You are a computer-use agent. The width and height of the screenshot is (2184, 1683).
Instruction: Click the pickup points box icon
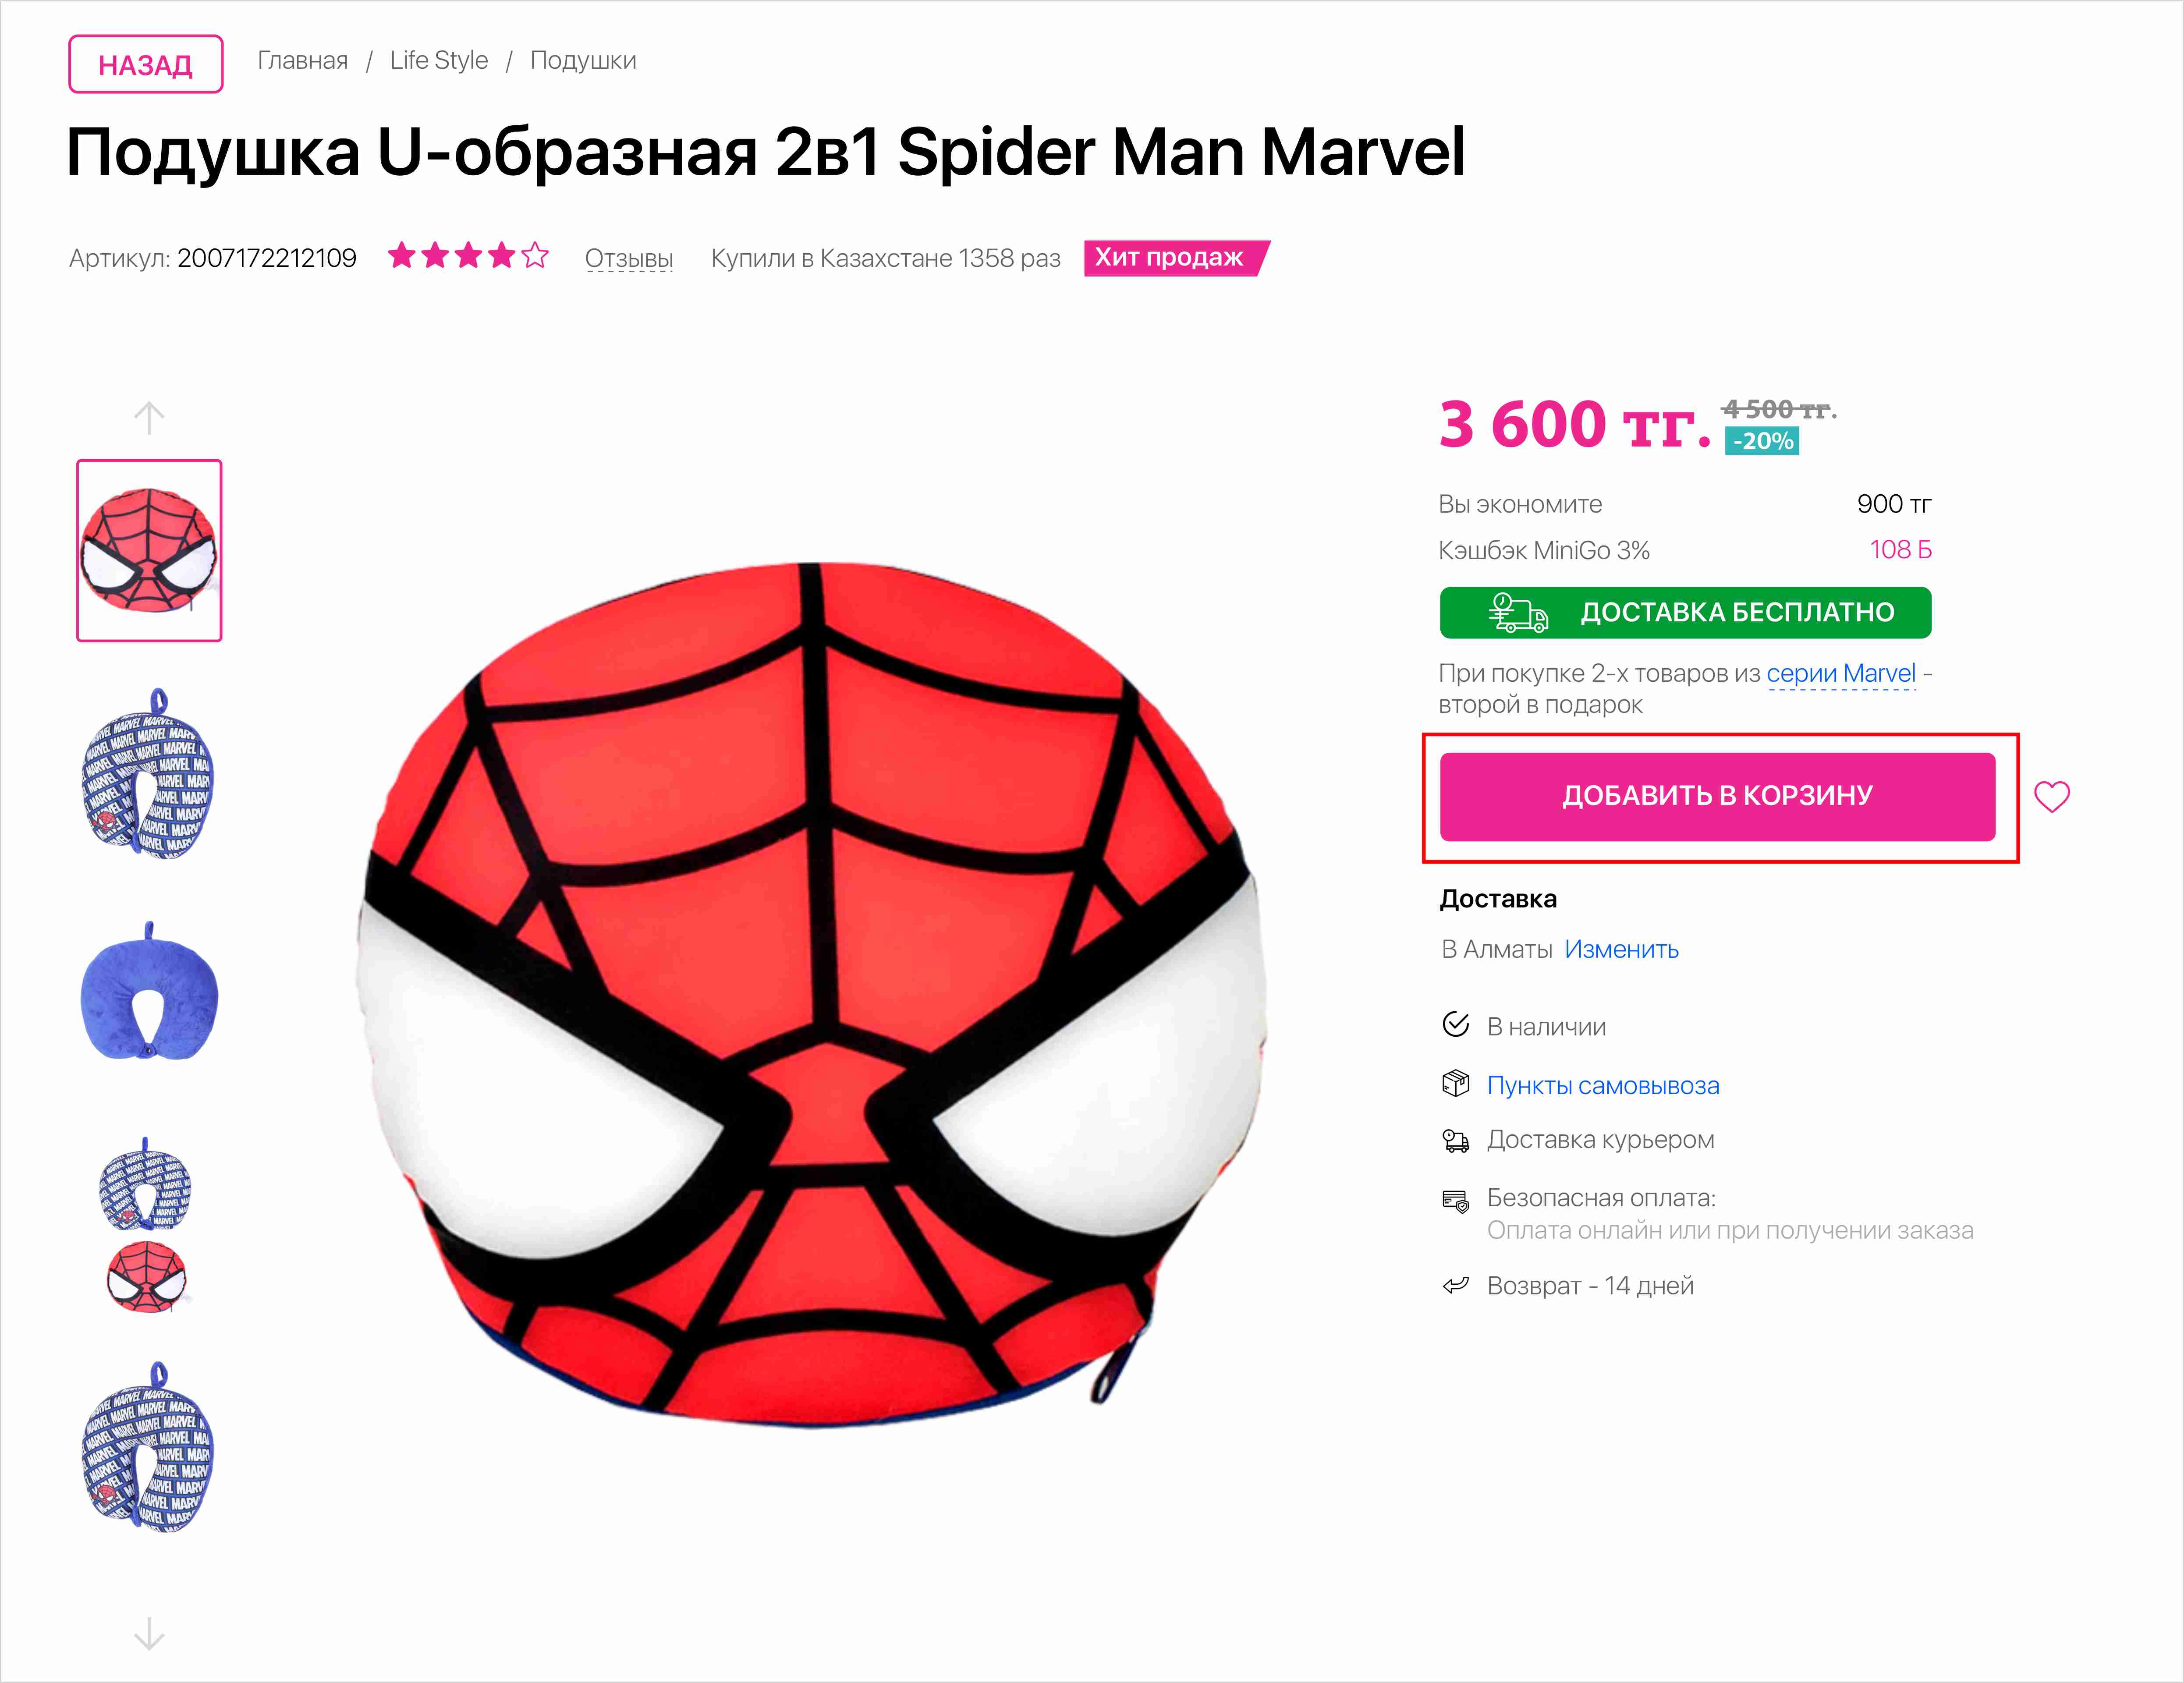[1455, 1084]
